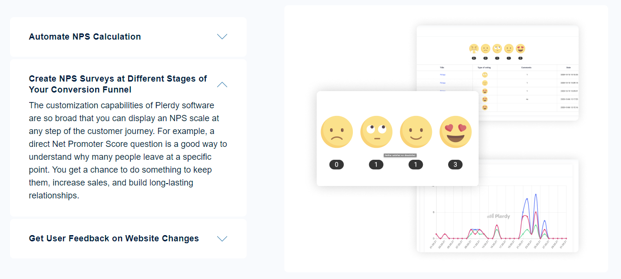
Task: Toggle the heart-eyes vote count badge showing 3
Action: point(455,164)
